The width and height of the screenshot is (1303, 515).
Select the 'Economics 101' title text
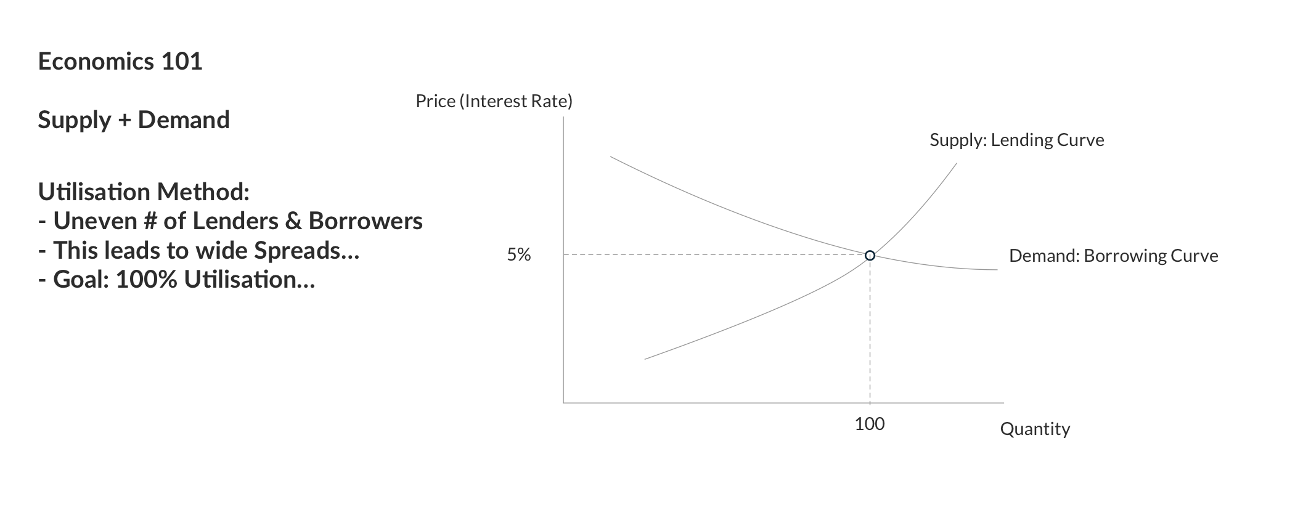[120, 62]
